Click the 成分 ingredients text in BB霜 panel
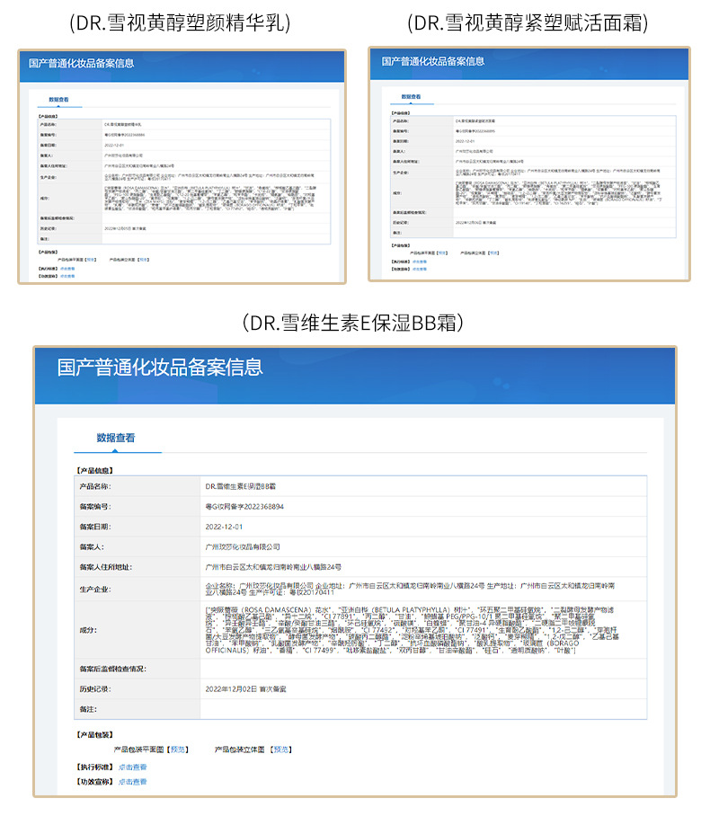The image size is (710, 834). 413,630
